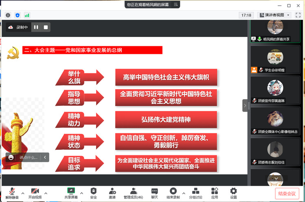This screenshot has width=305, height=202.
Task: Click muted mic icon of 学生会徐明煌
Action: point(261,70)
